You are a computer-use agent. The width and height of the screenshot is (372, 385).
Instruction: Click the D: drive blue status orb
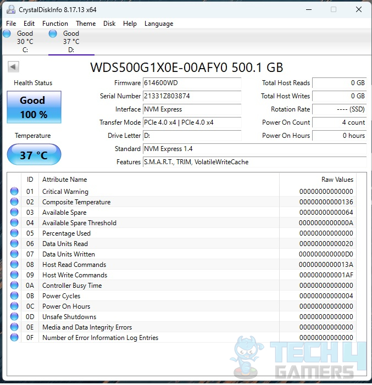pyautogui.click(x=53, y=34)
